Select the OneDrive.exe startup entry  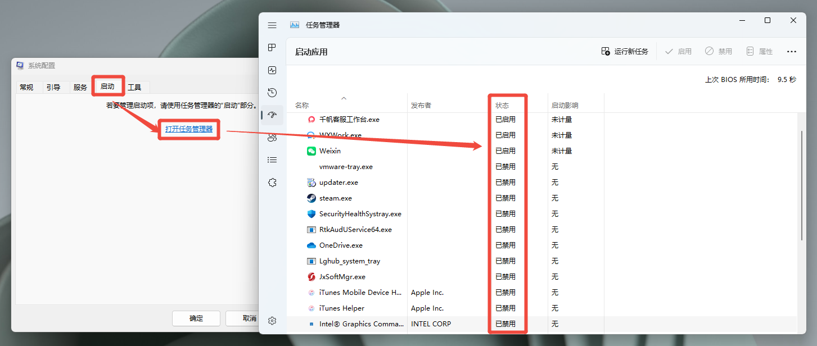[341, 245]
